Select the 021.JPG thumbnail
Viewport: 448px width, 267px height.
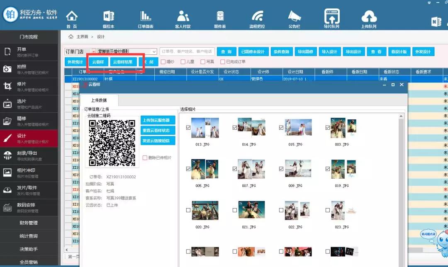pos(251,210)
